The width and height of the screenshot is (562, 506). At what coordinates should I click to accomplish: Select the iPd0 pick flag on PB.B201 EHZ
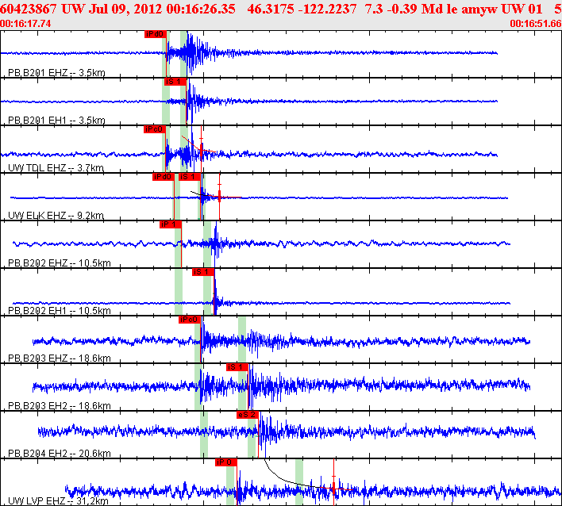pos(156,34)
